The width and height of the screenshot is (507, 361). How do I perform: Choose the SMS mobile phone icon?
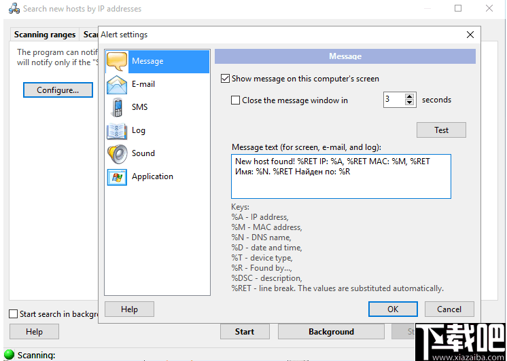coord(117,107)
